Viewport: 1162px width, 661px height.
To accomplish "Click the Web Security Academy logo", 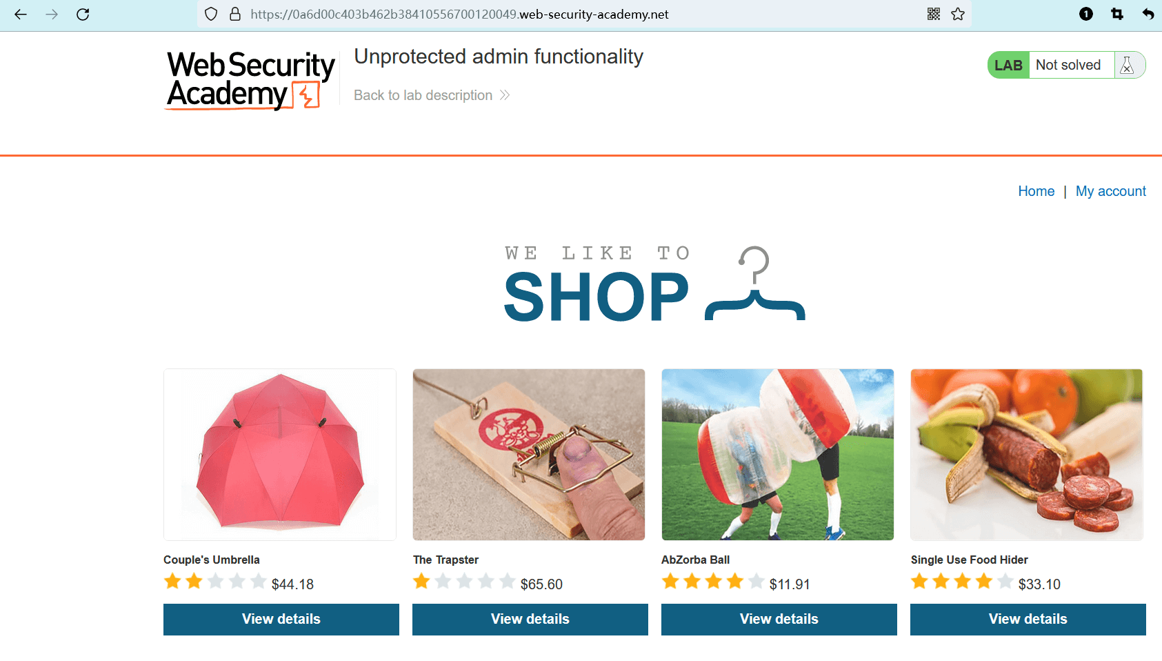I will click(x=250, y=80).
